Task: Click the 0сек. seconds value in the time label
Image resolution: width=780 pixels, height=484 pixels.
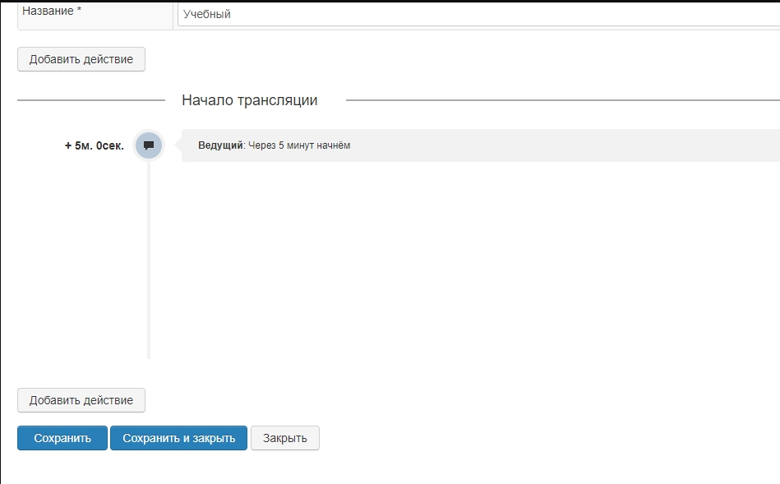Action: click(110, 146)
